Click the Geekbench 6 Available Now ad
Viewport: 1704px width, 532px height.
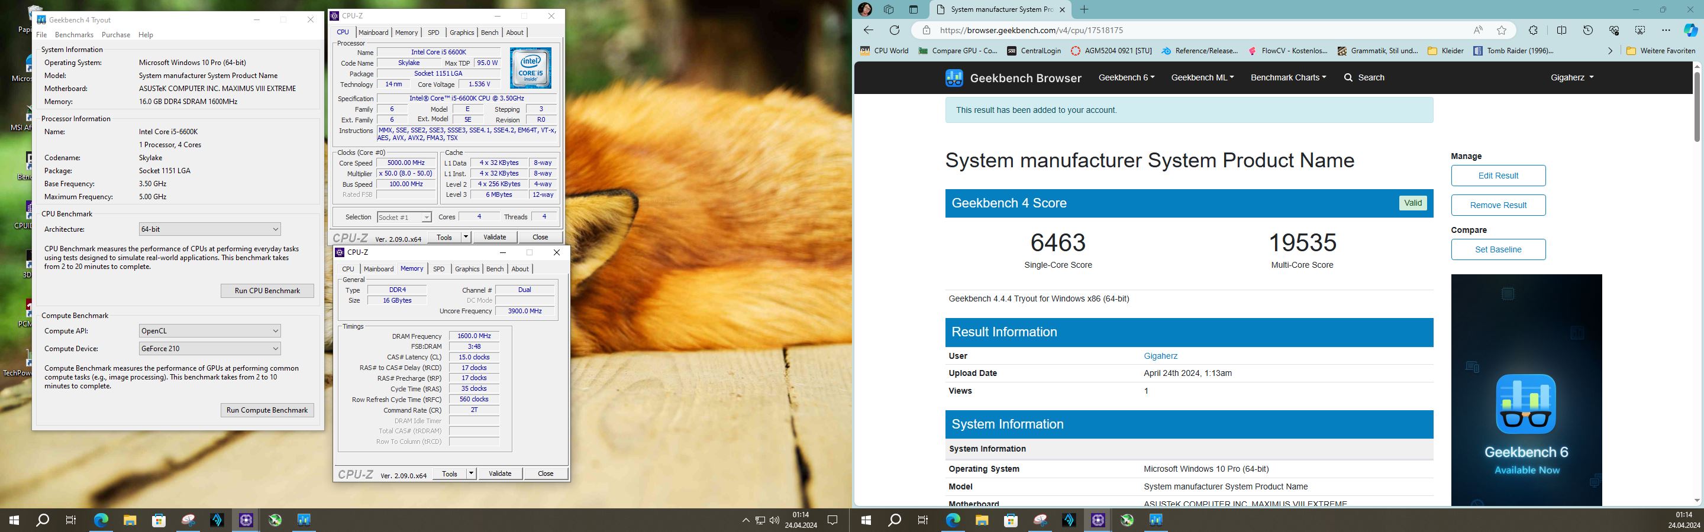(1526, 390)
